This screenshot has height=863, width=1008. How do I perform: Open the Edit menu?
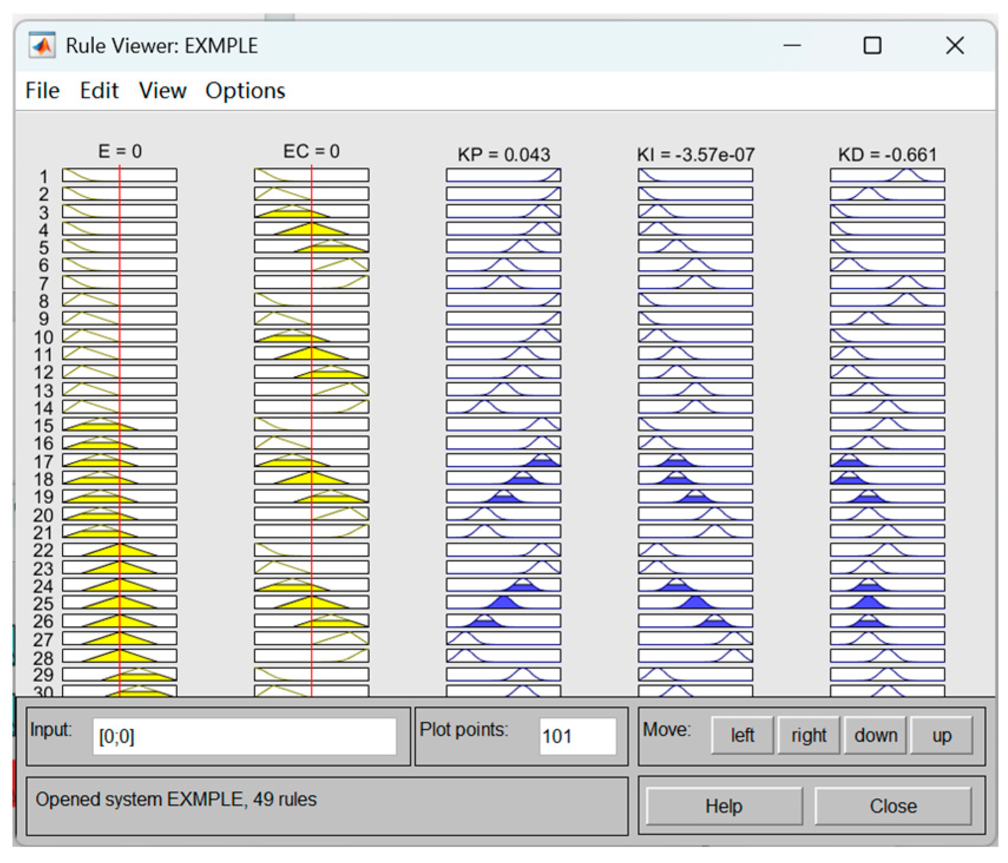99,91
